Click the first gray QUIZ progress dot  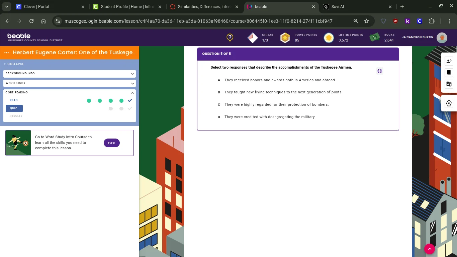(x=111, y=109)
